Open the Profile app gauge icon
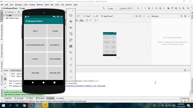Screen dimensions: 193x108 [157, 8]
